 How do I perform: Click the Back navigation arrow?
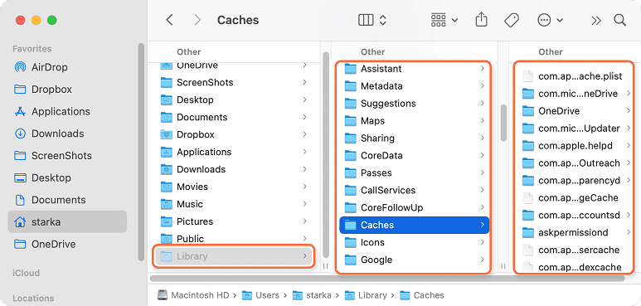(170, 20)
